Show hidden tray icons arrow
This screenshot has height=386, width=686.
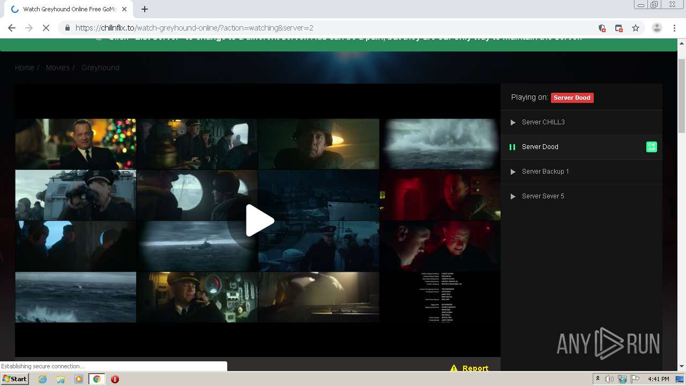[x=598, y=379]
